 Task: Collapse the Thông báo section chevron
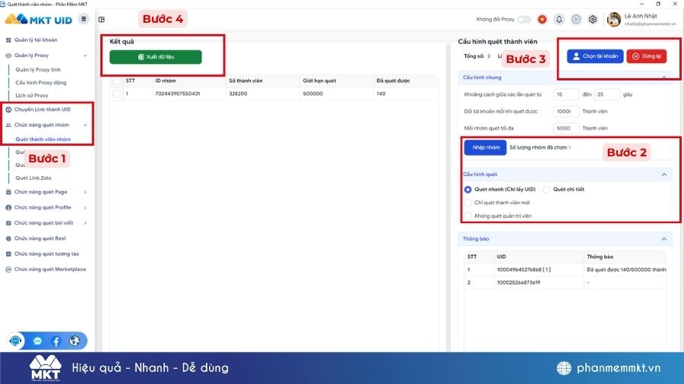664,239
